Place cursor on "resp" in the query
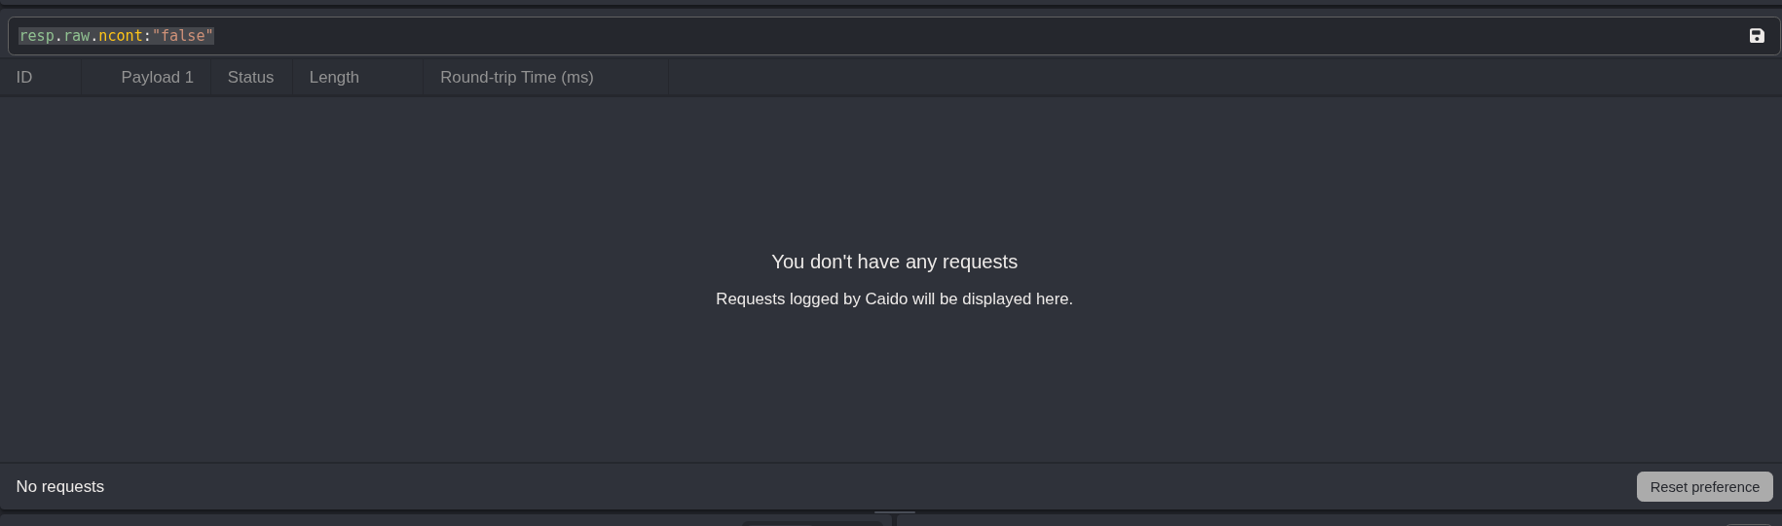The height and width of the screenshot is (526, 1782). tap(37, 36)
